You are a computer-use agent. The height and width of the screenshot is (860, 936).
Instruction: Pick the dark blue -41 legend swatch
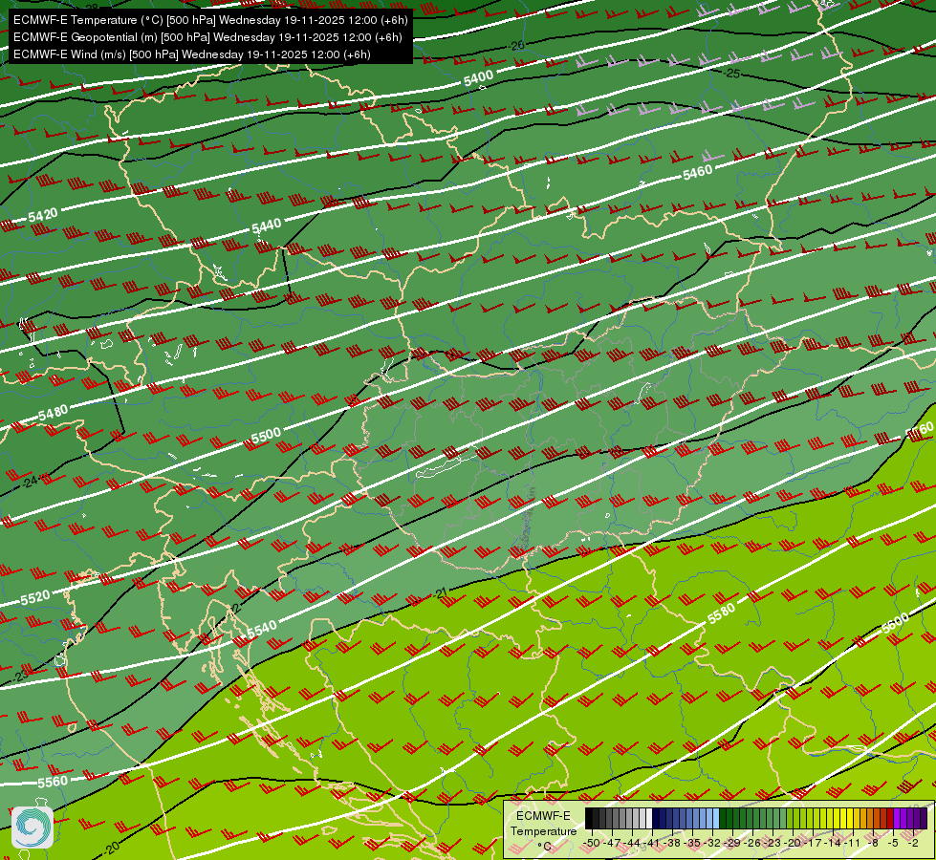656,818
